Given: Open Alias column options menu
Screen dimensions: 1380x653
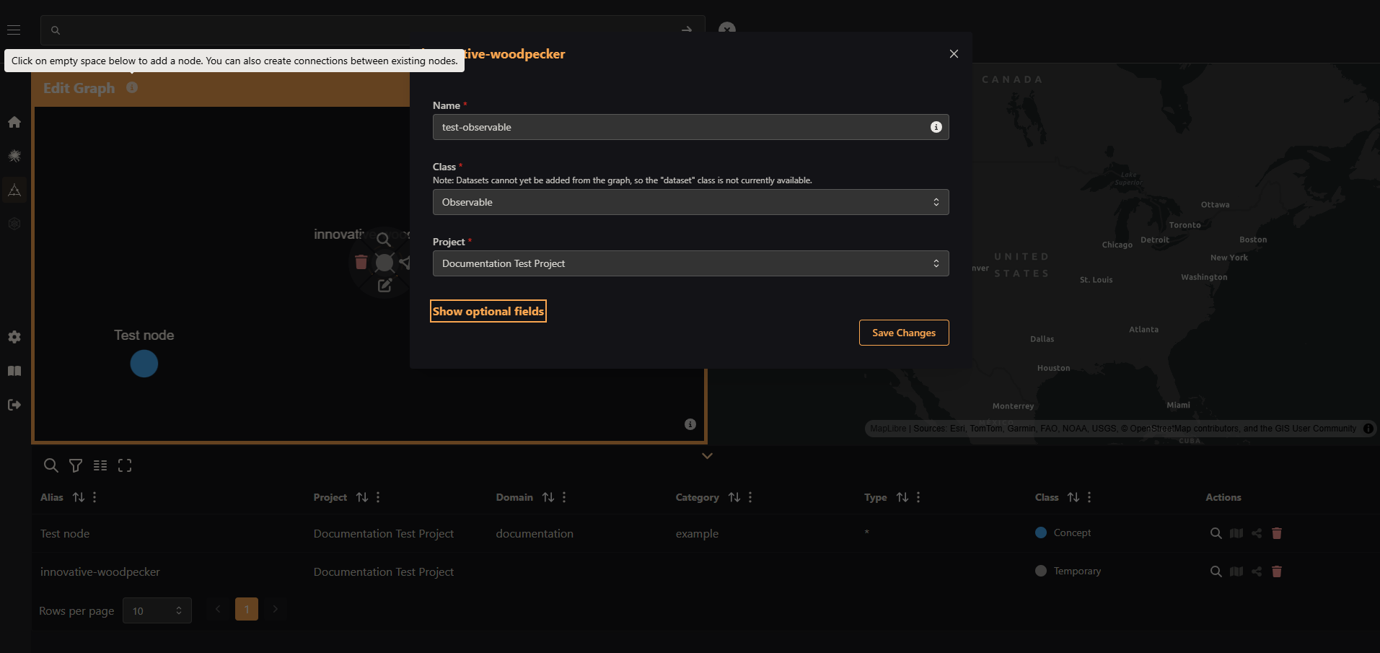Looking at the screenshot, I should [x=95, y=497].
